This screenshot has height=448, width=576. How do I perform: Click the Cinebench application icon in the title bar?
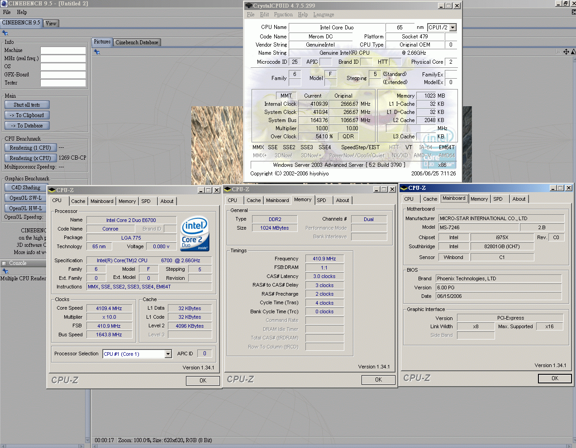pos(4,4)
